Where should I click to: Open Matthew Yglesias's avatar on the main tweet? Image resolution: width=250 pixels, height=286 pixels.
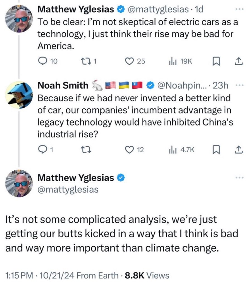pyautogui.click(x=19, y=183)
